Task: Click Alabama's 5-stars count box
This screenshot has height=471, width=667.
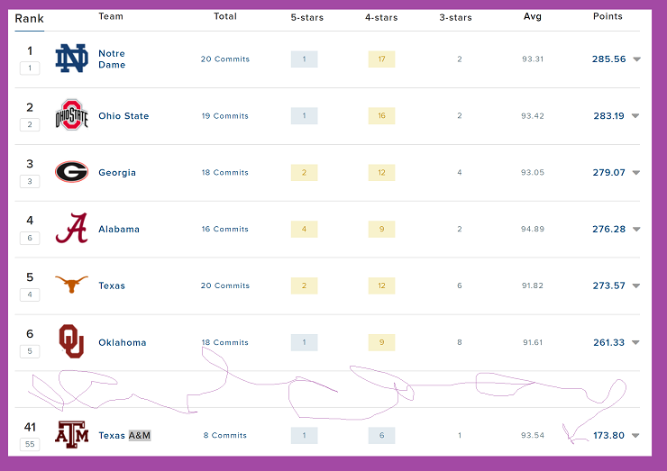Action: coord(304,229)
